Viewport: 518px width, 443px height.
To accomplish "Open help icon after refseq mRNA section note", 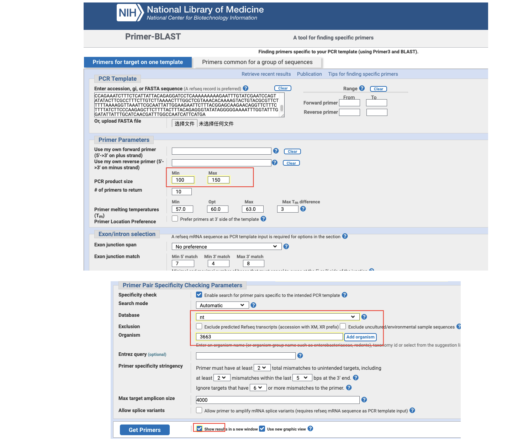I will [x=345, y=236].
